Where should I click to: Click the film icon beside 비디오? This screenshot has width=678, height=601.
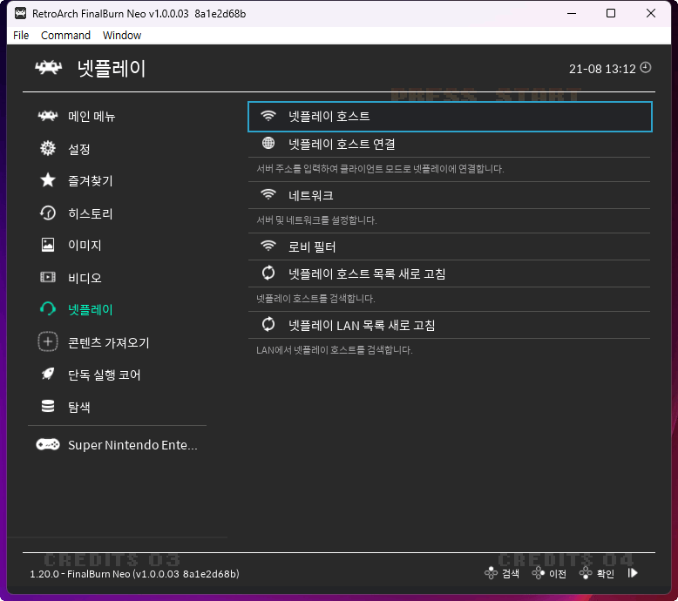tap(48, 277)
